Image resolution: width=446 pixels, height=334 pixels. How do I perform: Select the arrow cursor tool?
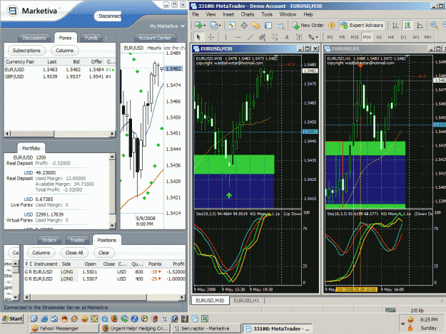click(x=198, y=37)
